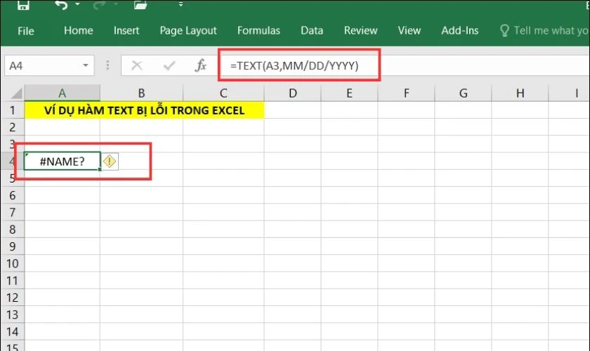Switch to the View tab
Viewport: 590px width, 351px height.
409,30
